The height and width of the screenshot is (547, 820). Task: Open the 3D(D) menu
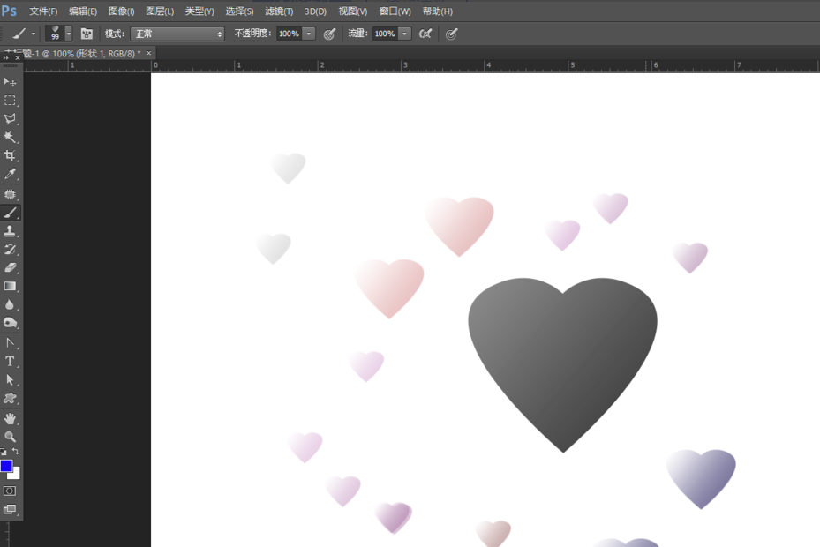coord(315,11)
